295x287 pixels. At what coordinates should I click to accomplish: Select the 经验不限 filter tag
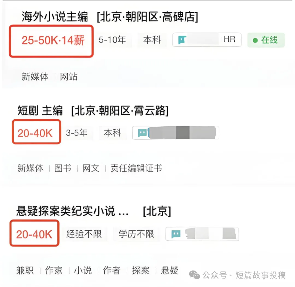pyautogui.click(x=85, y=234)
